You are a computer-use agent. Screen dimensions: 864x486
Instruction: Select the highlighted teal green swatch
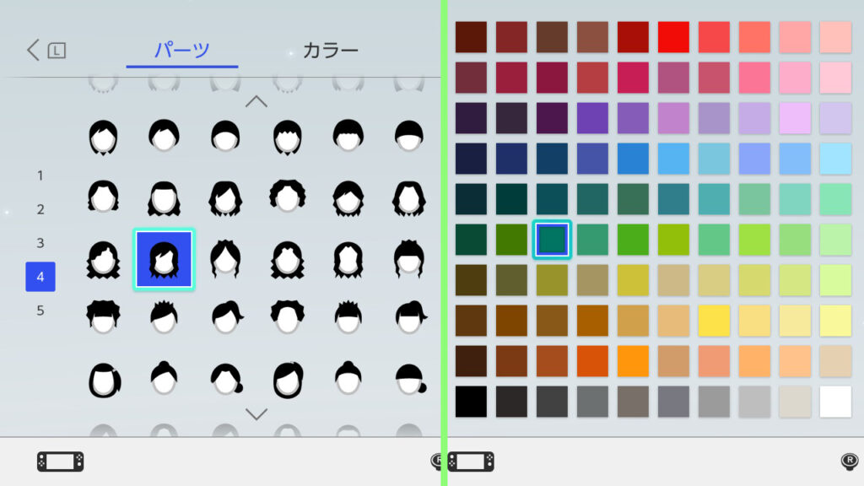click(552, 240)
